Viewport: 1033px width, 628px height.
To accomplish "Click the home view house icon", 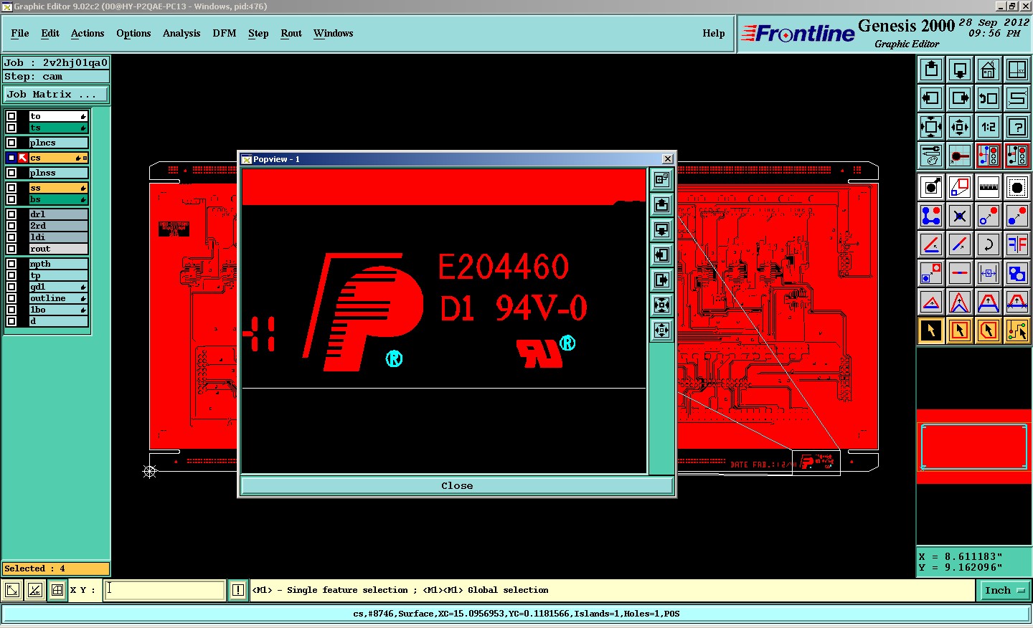I will pos(989,70).
